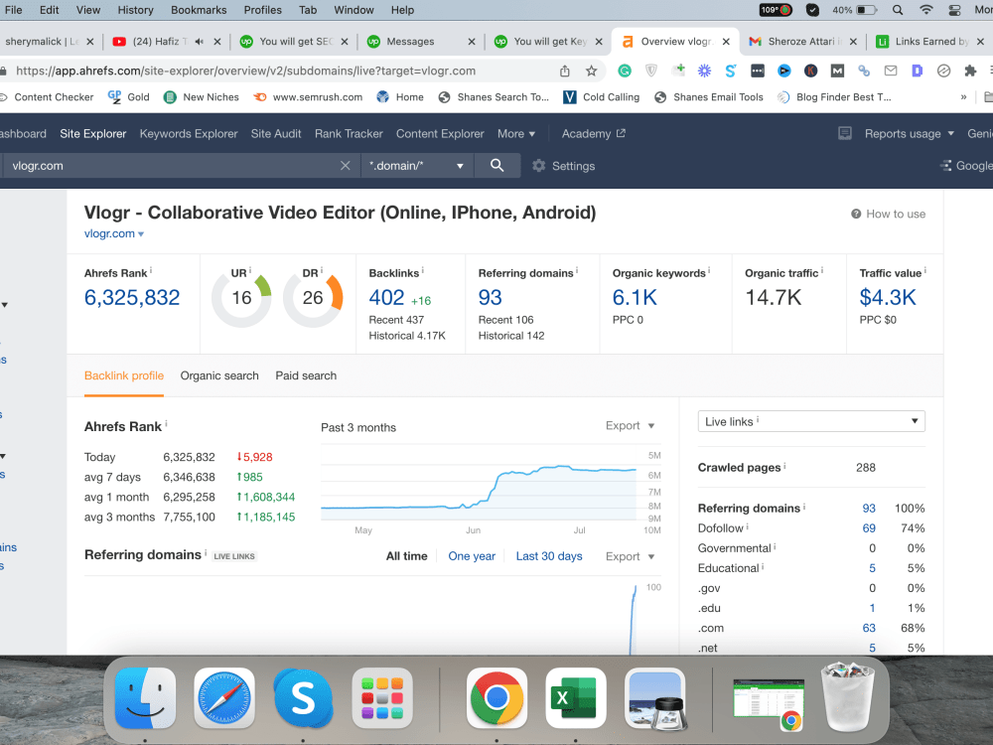The height and width of the screenshot is (745, 993).
Task: Click the share page icon in address bar
Action: pos(565,71)
